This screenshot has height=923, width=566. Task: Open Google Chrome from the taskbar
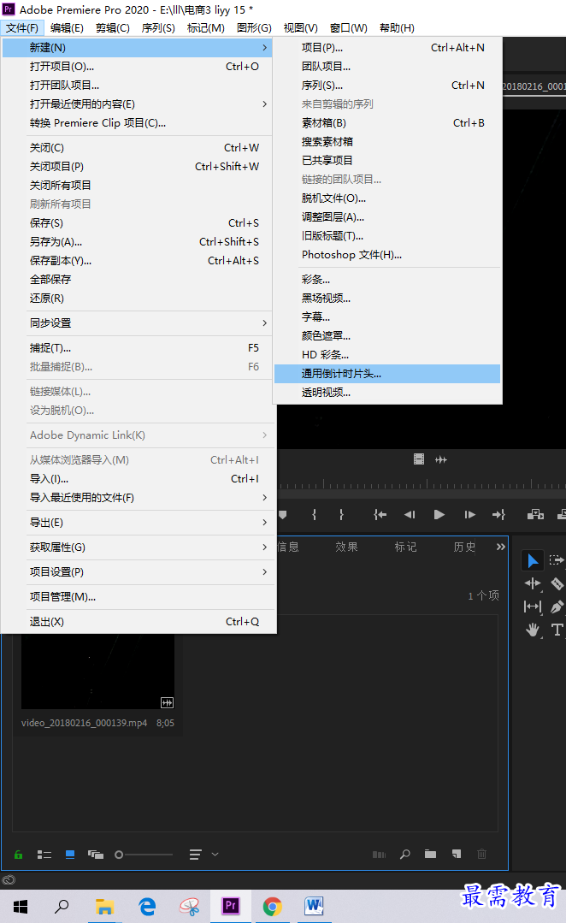[x=272, y=907]
